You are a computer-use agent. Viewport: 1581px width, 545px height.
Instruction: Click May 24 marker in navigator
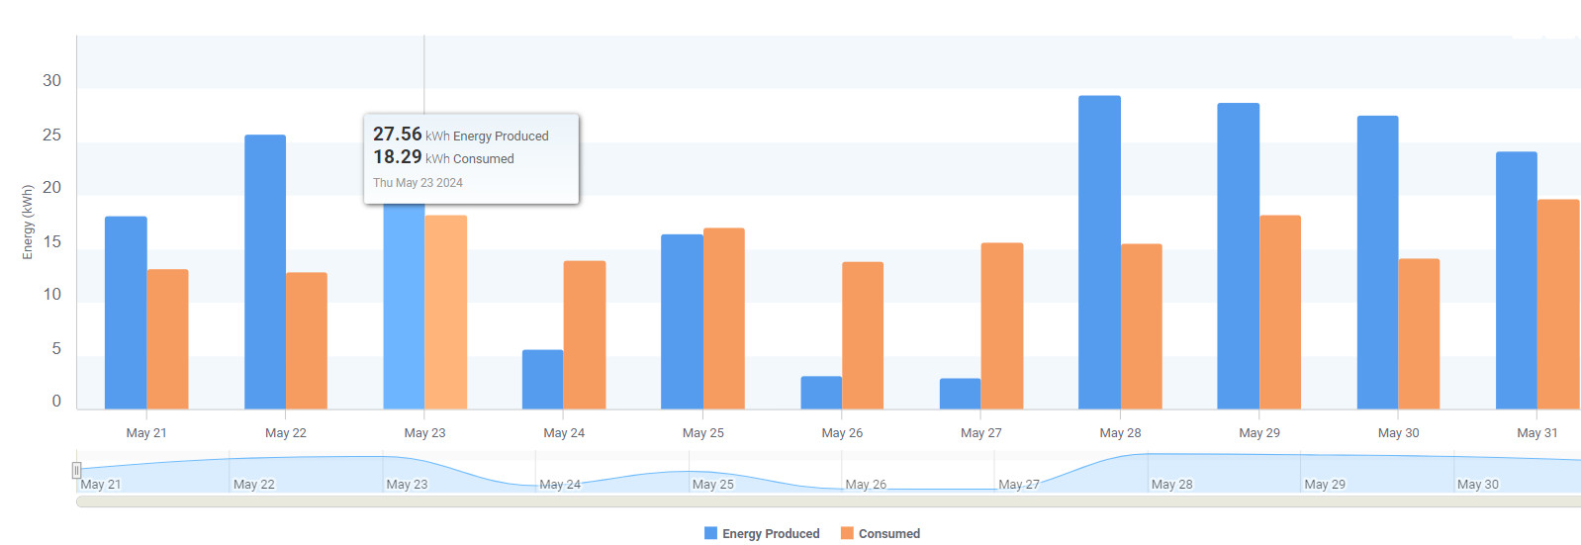coord(560,485)
